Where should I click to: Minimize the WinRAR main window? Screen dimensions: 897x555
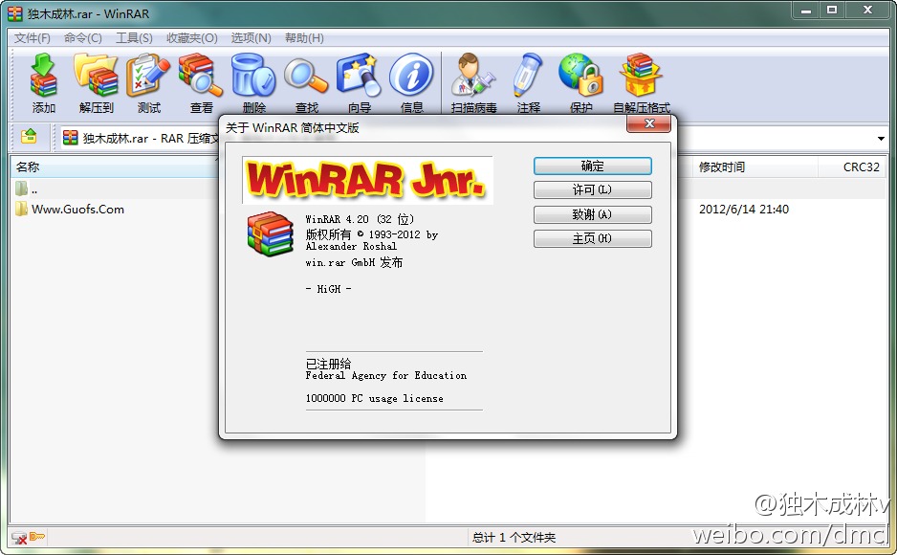click(x=806, y=11)
